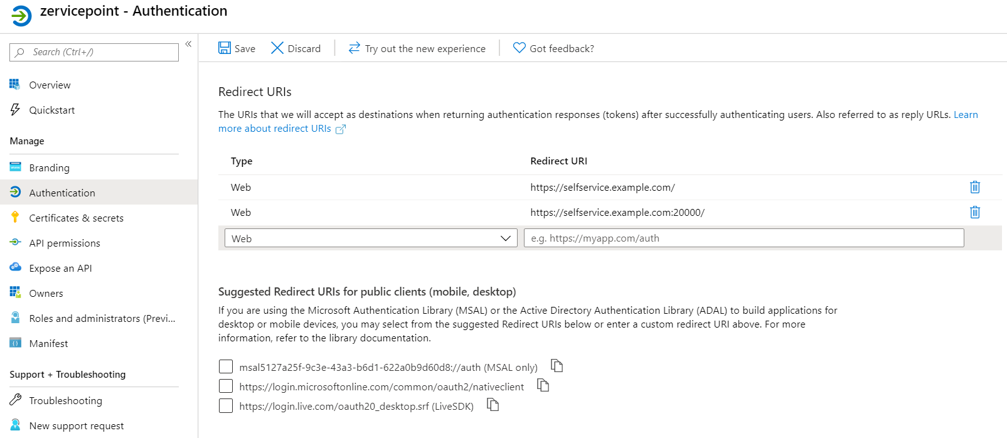
Task: Delete the selfservice.example.com:20000 redirect URI
Action: (974, 212)
